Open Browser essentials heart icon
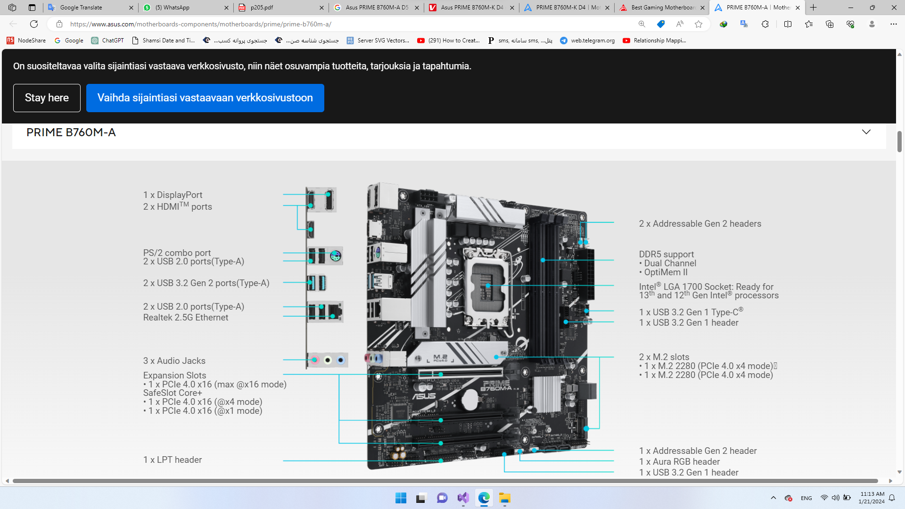The height and width of the screenshot is (509, 905). click(850, 24)
